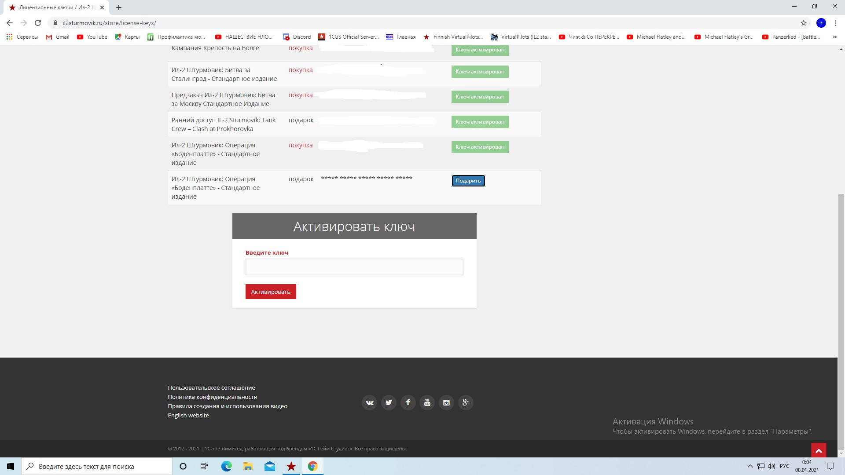
Task: Open a new browser tab
Action: click(119, 7)
